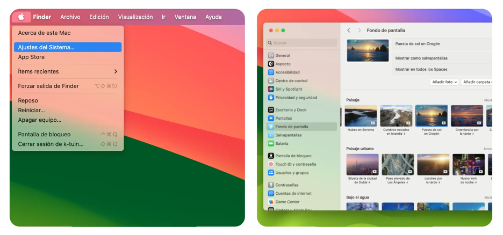Select the Pantallas sun icon
This screenshot has height=235, width=503.
coord(271,118)
